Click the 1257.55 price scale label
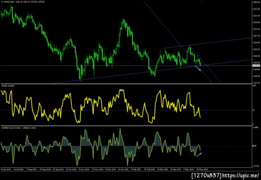This screenshot has width=261, height=180. pos(257,36)
